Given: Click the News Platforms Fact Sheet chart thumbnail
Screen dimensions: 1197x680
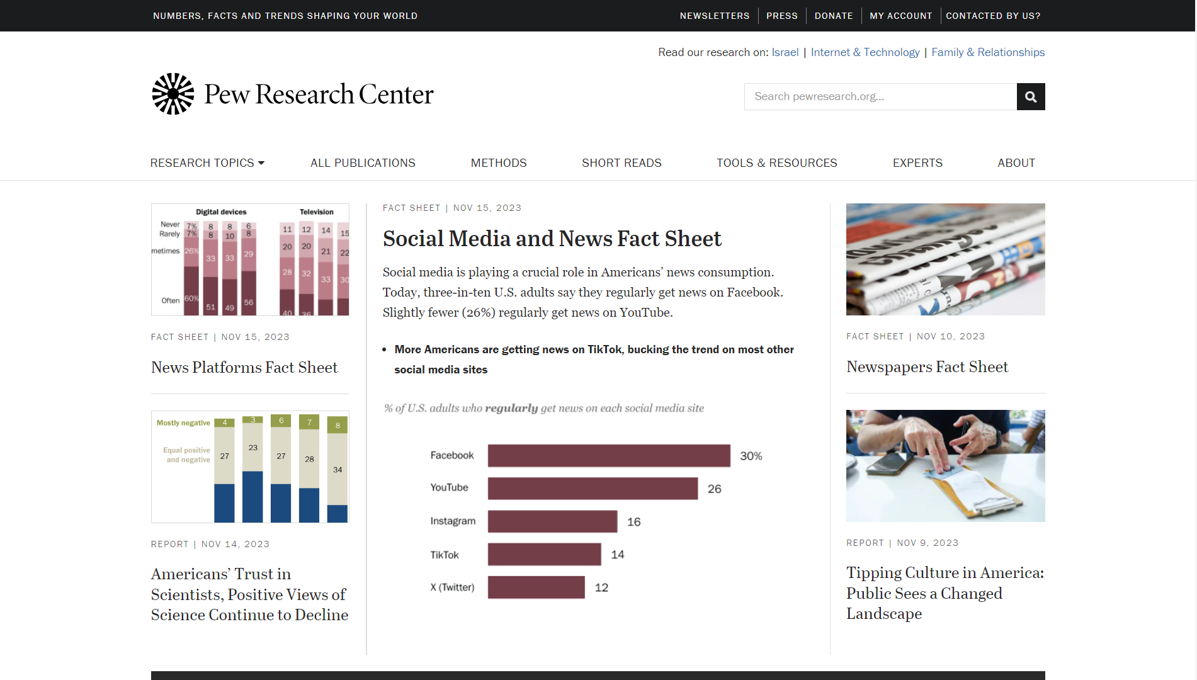Looking at the screenshot, I should 249,259.
